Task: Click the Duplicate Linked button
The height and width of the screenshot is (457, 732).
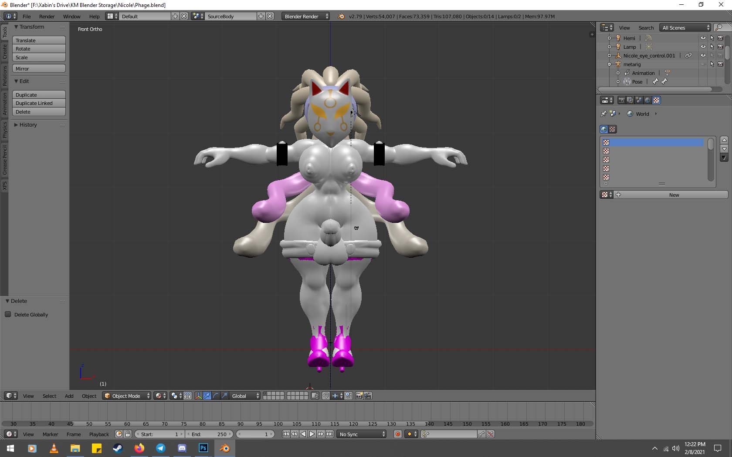Action: pos(39,103)
